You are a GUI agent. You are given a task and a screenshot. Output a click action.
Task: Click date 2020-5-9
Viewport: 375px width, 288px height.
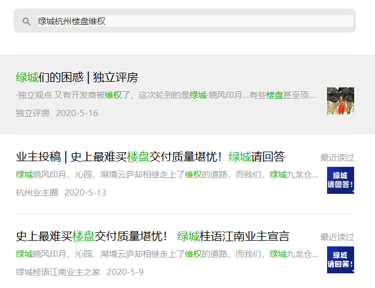(x=125, y=272)
